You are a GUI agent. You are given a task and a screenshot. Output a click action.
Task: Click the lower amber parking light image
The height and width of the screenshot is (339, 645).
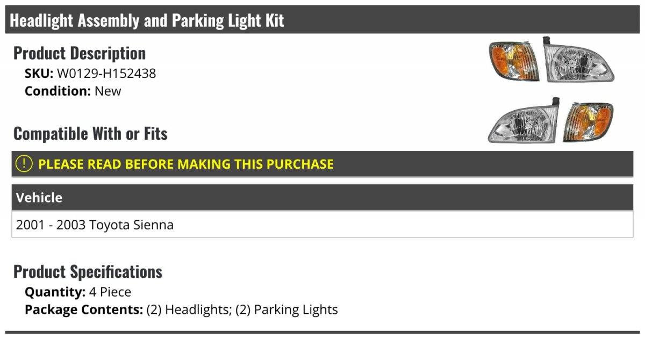click(588, 124)
